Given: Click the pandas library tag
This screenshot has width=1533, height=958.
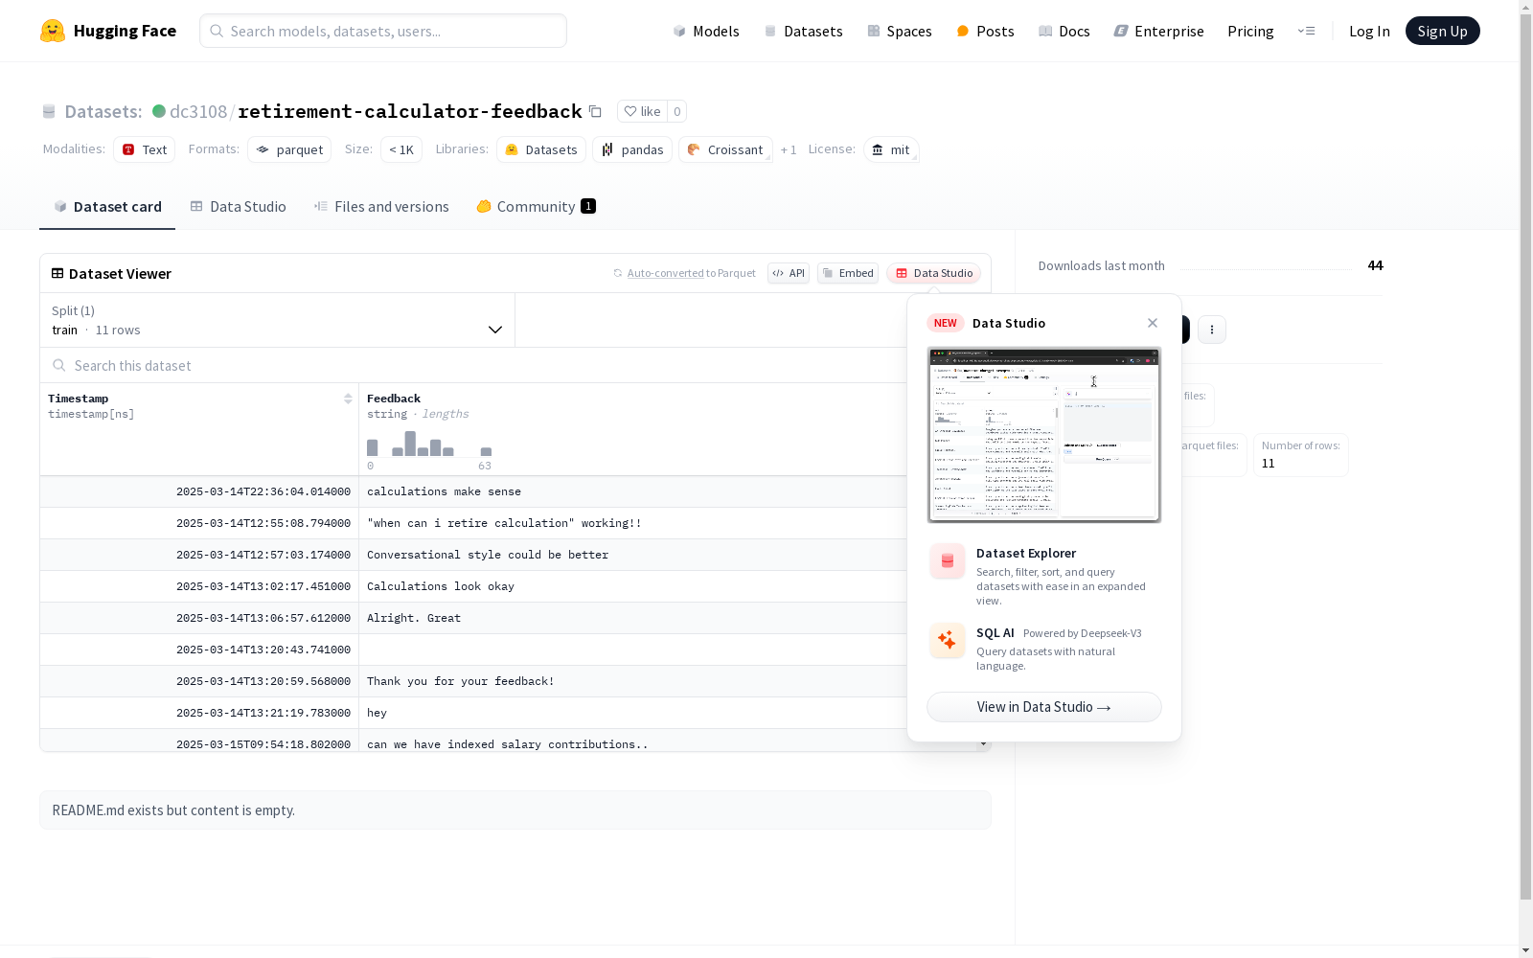Looking at the screenshot, I should pyautogui.click(x=632, y=149).
